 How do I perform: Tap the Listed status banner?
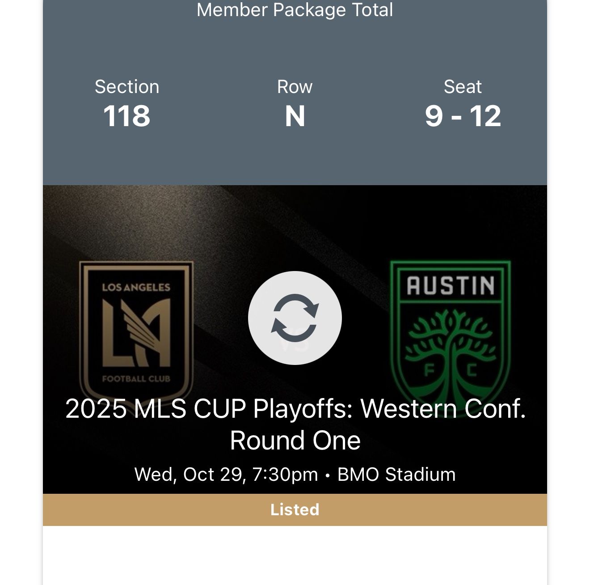pos(295,509)
